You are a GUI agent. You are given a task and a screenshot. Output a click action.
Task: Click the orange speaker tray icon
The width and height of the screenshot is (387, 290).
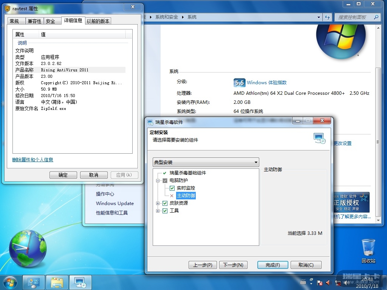coord(328,282)
